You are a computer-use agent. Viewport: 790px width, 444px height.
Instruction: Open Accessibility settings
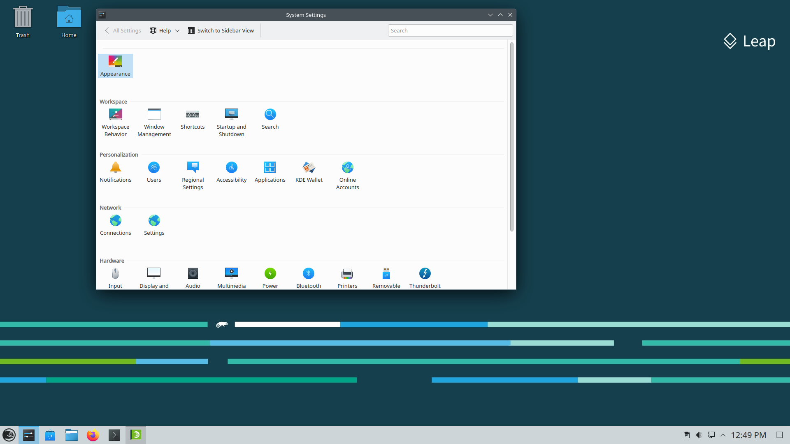point(232,172)
